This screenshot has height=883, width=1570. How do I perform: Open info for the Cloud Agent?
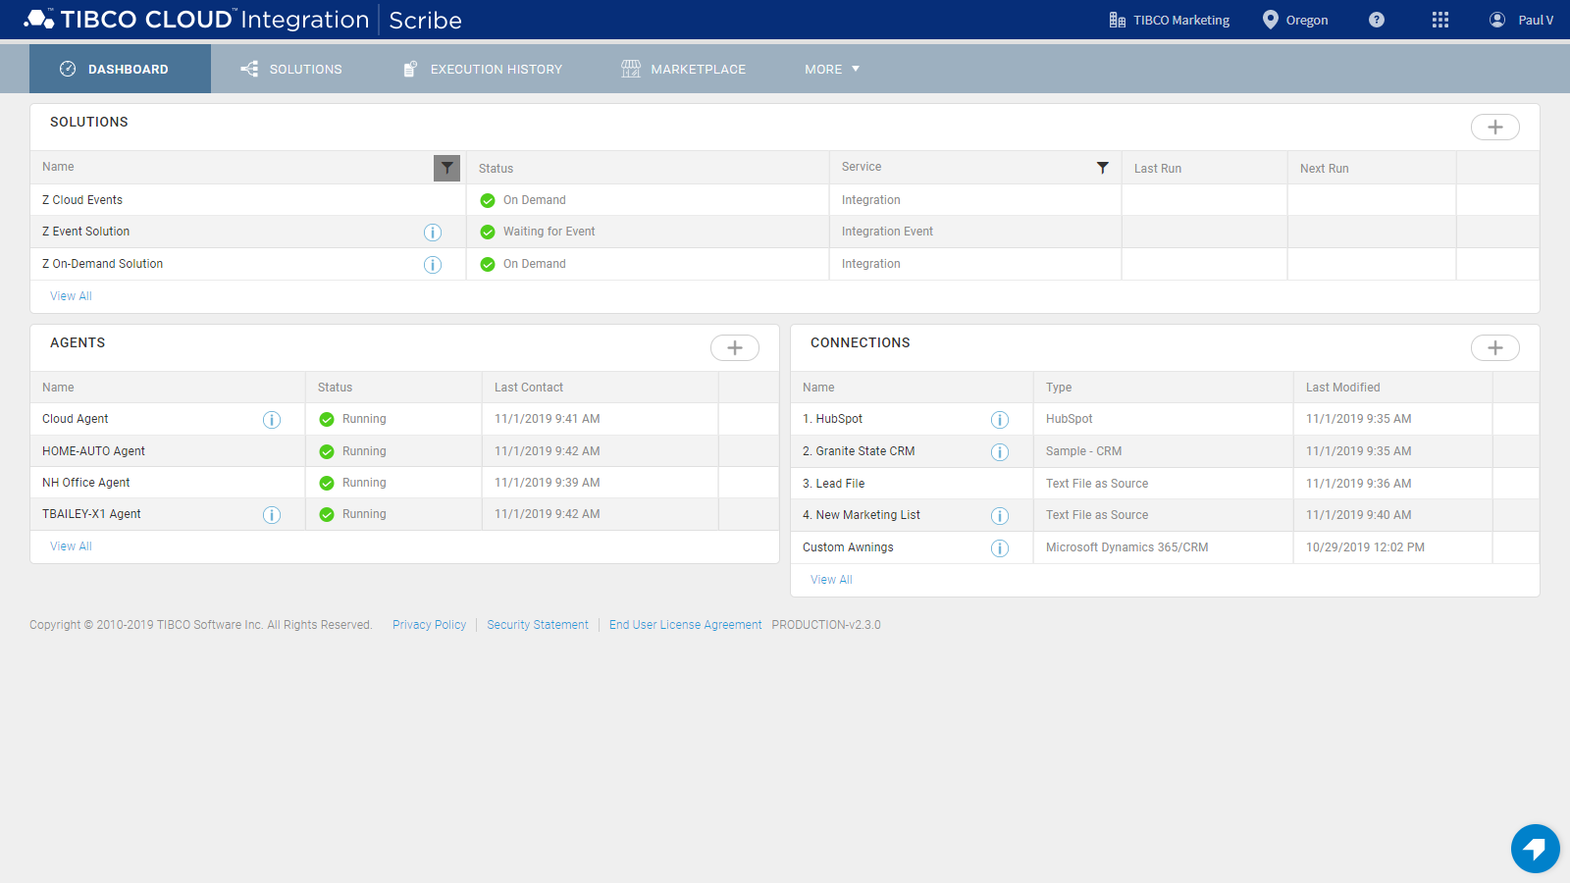[272, 419]
